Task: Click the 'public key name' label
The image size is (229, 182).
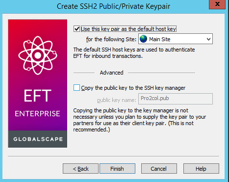Action: [117, 100]
